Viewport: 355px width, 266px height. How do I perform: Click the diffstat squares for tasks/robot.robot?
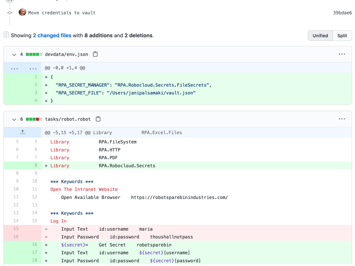click(34, 119)
